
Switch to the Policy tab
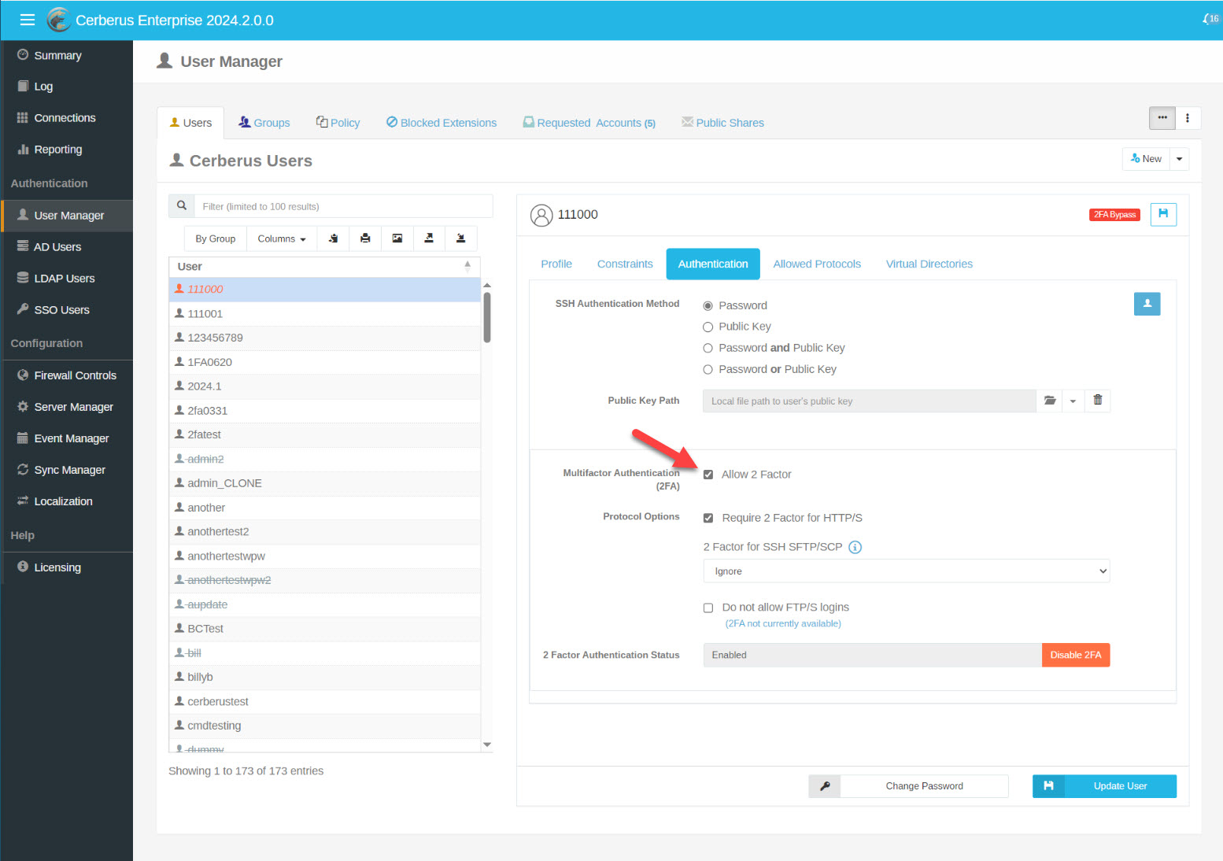click(x=338, y=123)
